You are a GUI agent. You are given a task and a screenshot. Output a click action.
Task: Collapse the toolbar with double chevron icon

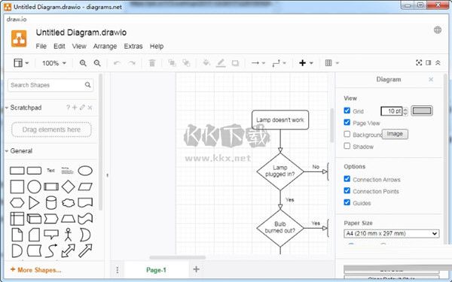click(x=438, y=62)
